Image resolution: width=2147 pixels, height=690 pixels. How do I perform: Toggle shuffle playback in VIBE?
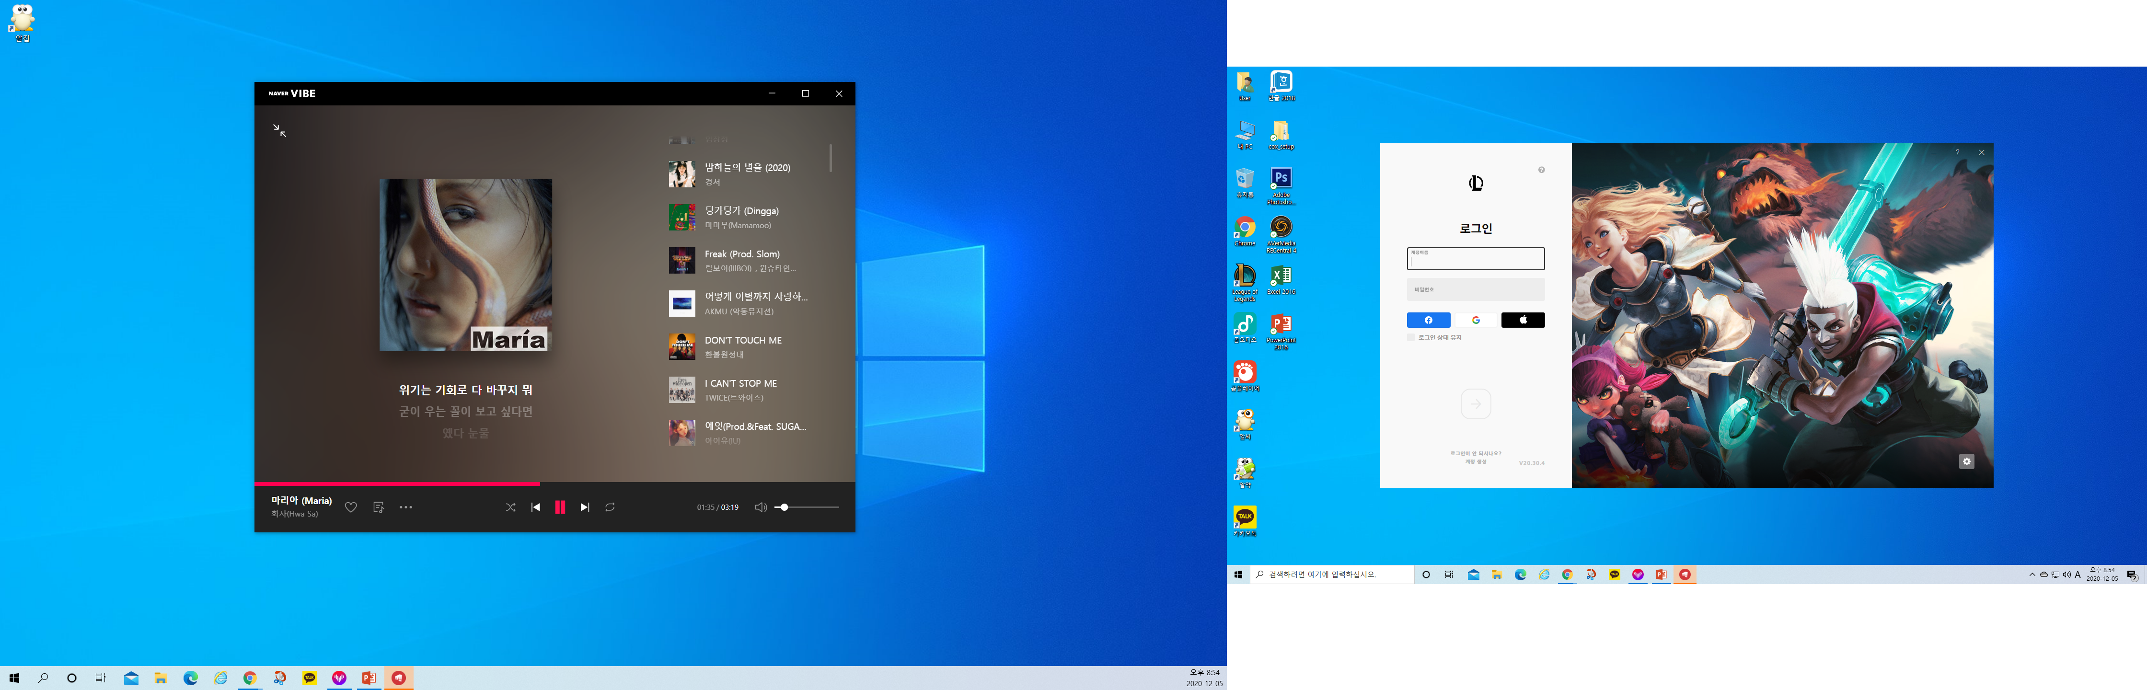tap(510, 507)
